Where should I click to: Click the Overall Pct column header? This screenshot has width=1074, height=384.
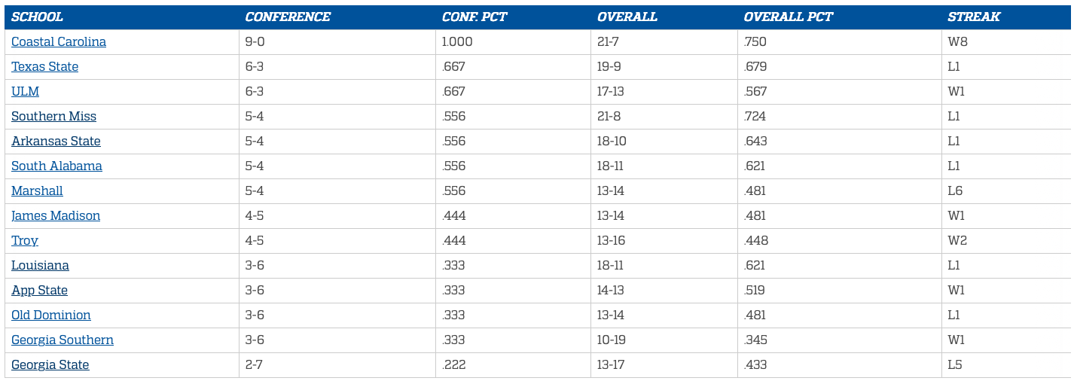[x=789, y=17]
